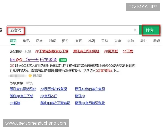The image size is (163, 130).
Task: Switch to the 资讯 tab
Action: click(x=26, y=41)
